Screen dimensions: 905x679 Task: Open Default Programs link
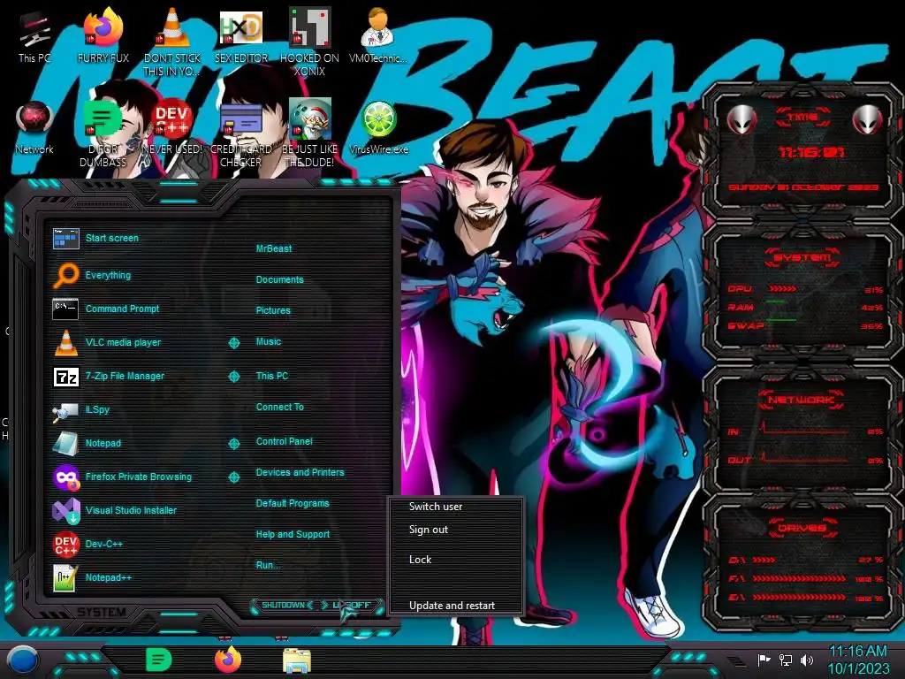pos(292,503)
